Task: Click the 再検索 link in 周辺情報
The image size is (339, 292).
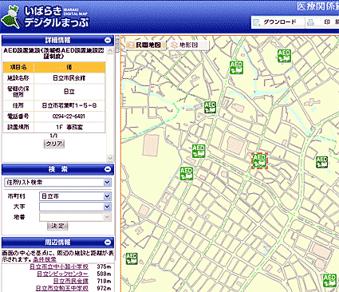Action: coord(45,259)
